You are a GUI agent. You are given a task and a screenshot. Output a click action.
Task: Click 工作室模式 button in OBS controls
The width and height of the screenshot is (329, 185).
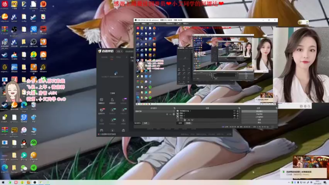[x=259, y=117]
